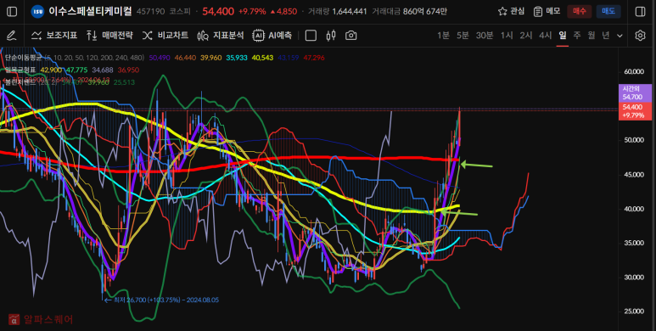The width and height of the screenshot is (656, 331).
Task: Open 매매전략 trading strategy menu
Action: click(x=109, y=36)
